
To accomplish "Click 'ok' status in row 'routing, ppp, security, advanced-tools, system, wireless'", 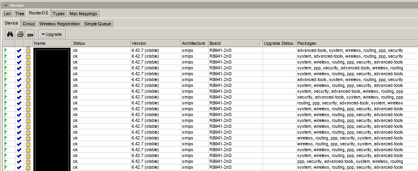I will pos(75,103).
